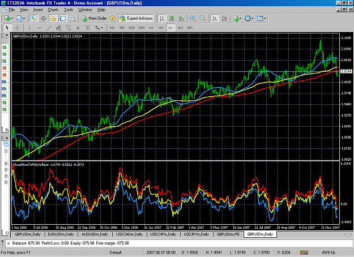Select the text label tool
The width and height of the screenshot is (354, 257).
(88, 28)
